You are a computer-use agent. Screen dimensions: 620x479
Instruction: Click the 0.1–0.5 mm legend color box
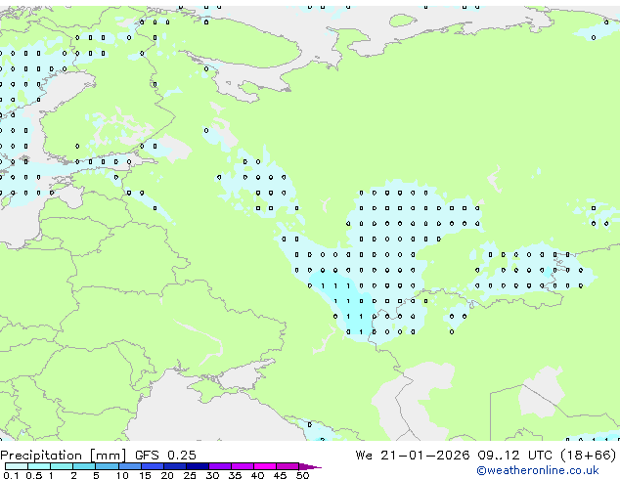click(x=17, y=466)
